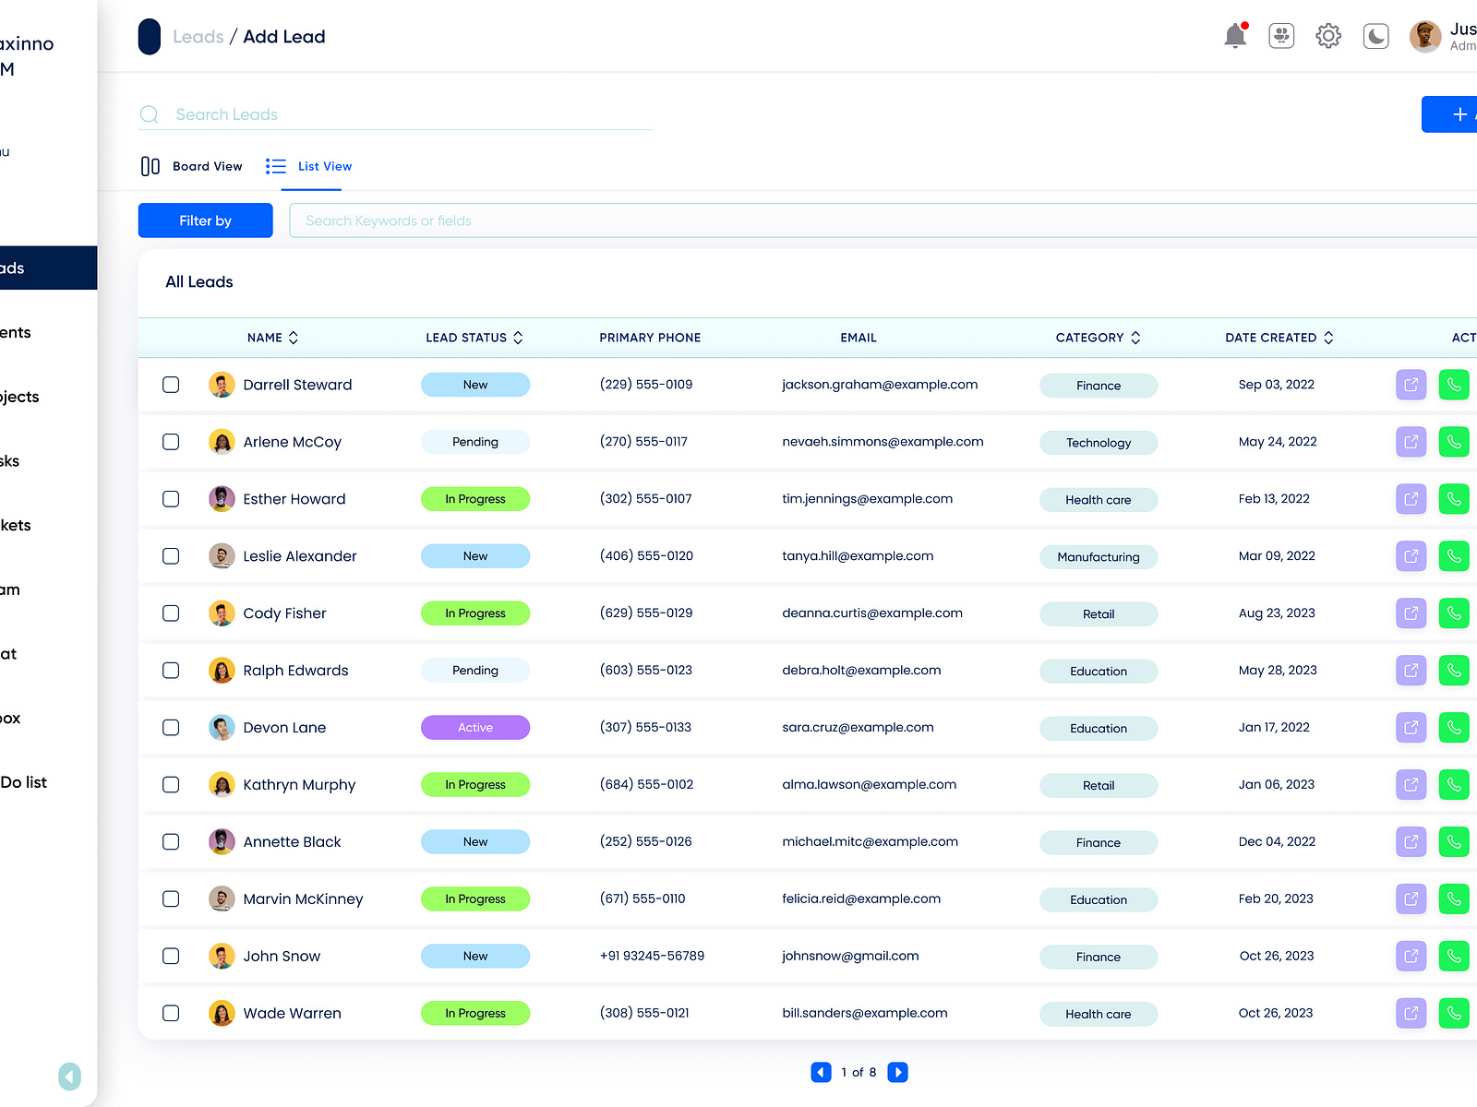Open notifications from the bell icon
The image size is (1477, 1107).
[x=1234, y=35]
